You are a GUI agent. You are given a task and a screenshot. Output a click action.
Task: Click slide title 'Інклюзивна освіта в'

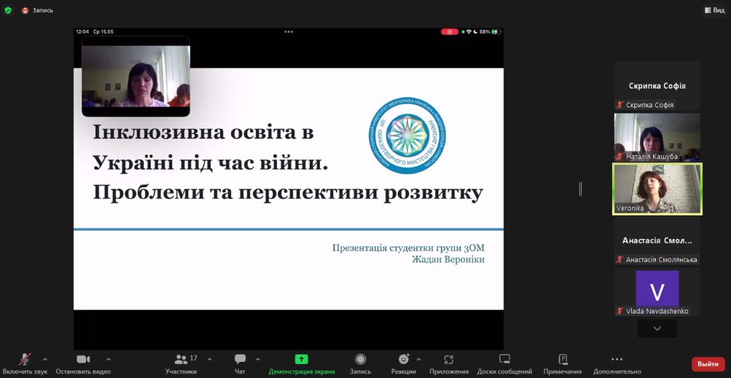pyautogui.click(x=204, y=132)
